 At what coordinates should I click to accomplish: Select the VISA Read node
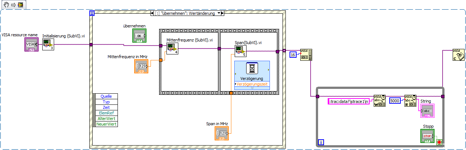coord(410,101)
